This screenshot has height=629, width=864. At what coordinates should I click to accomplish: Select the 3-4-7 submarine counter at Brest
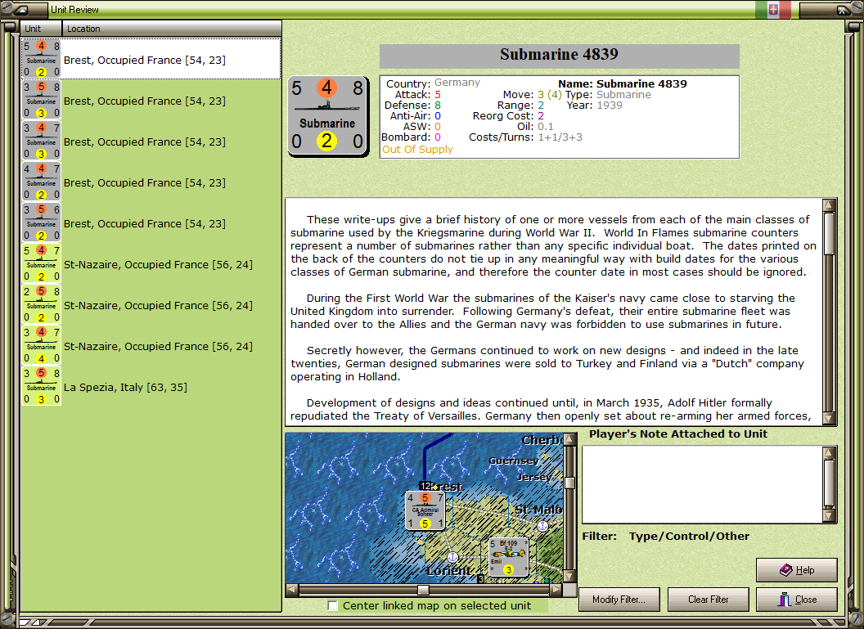[42, 141]
